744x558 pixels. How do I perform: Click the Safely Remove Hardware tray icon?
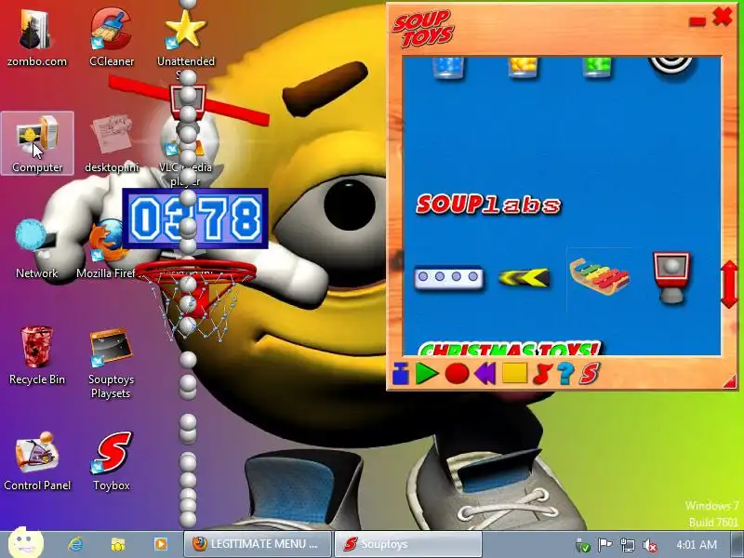583,545
